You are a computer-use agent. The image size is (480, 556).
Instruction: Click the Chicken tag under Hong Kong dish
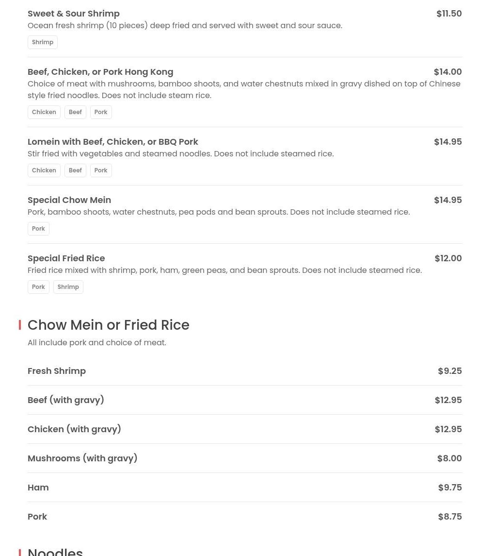click(44, 112)
